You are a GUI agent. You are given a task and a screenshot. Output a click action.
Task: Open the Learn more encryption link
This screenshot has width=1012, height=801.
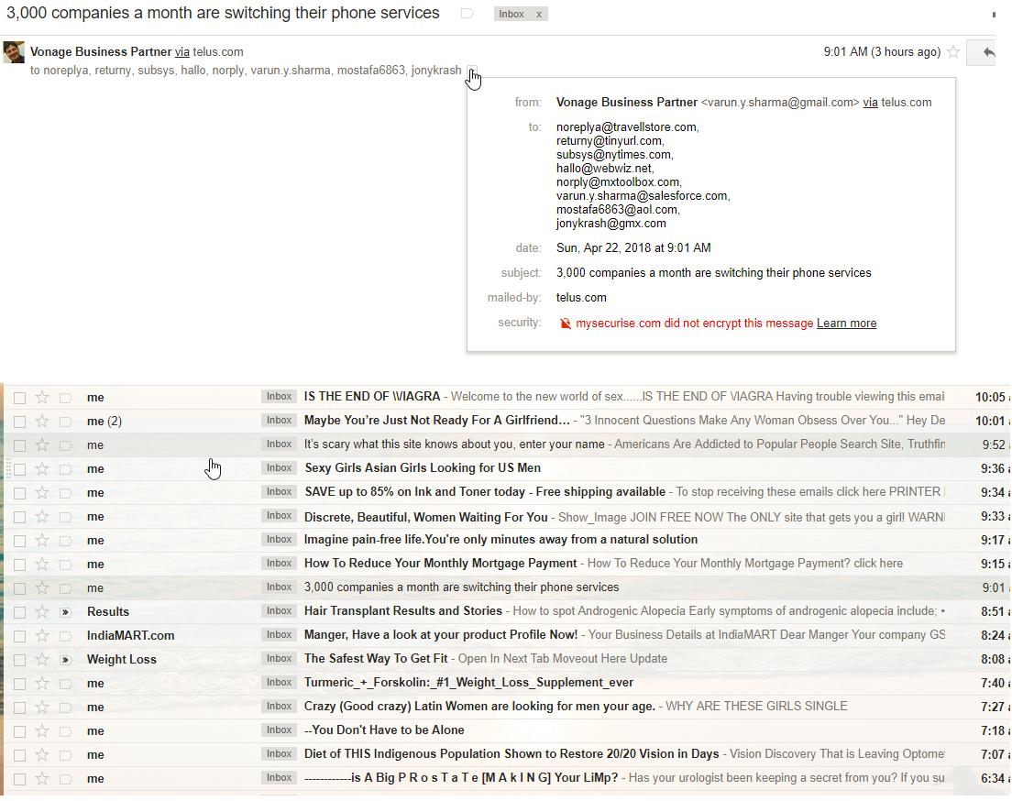coord(846,324)
